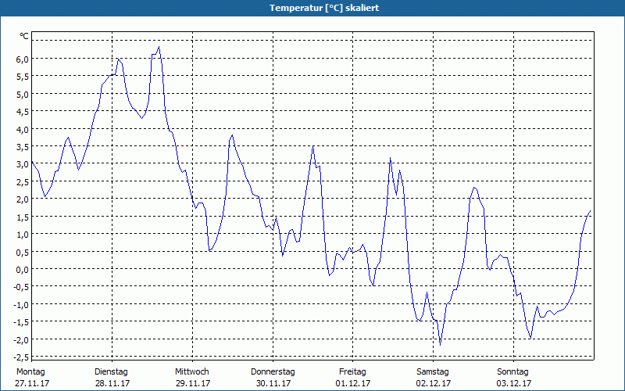Click the 4,0 y-axis value
Viewport: 625px width, 391px height.
23,129
